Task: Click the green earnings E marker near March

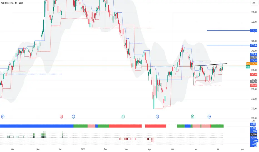Action: click(123, 117)
